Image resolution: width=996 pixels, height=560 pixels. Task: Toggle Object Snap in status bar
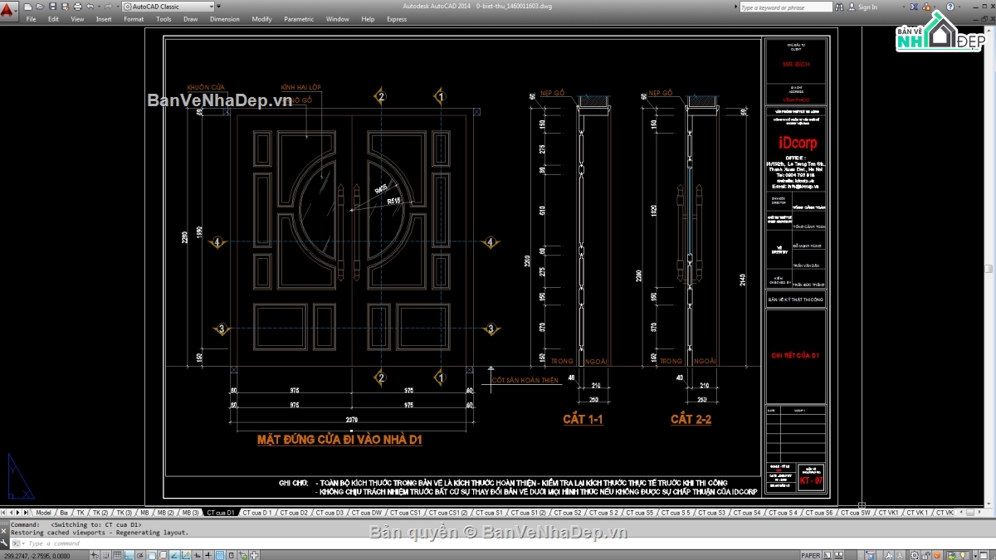(152, 556)
